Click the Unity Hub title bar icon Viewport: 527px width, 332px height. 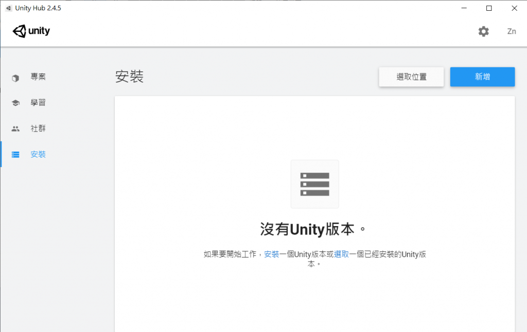coord(9,8)
